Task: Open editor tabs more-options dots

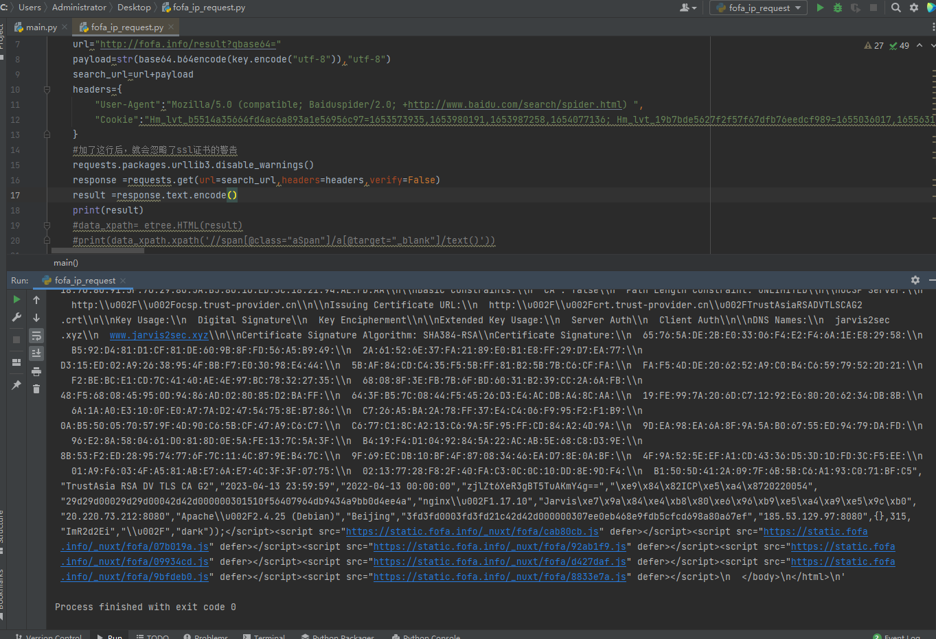Action: [x=933, y=27]
